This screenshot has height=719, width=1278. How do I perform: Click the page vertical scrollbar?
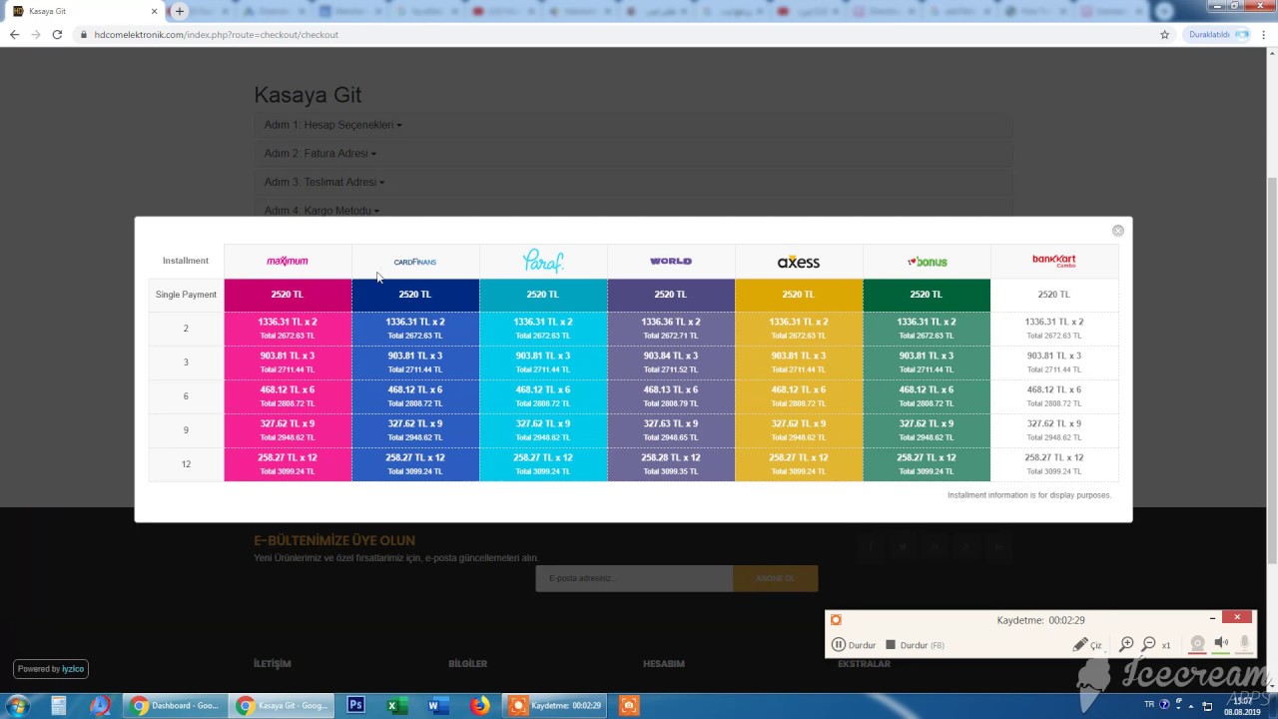click(x=1271, y=369)
